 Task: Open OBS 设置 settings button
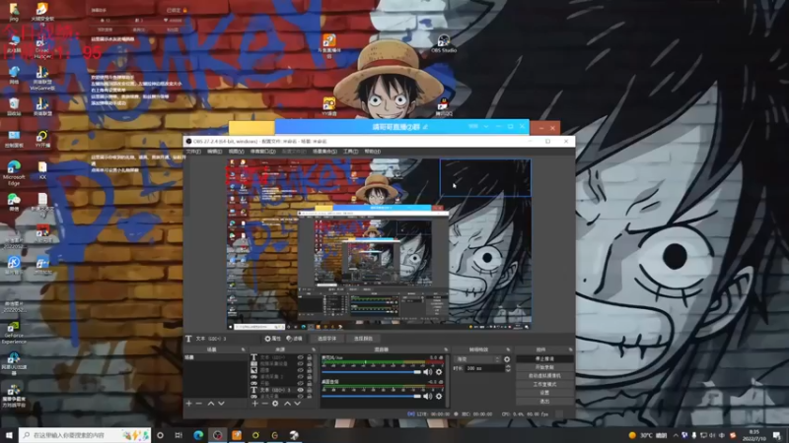pyautogui.click(x=544, y=393)
